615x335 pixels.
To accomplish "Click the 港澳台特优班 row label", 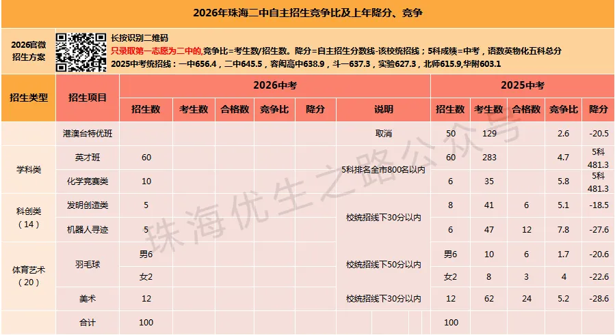I will pos(88,134).
